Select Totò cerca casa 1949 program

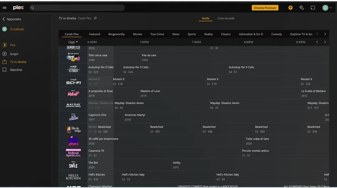point(114,57)
